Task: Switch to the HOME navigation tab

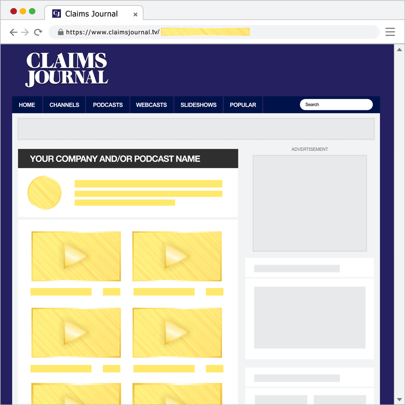Action: point(27,105)
